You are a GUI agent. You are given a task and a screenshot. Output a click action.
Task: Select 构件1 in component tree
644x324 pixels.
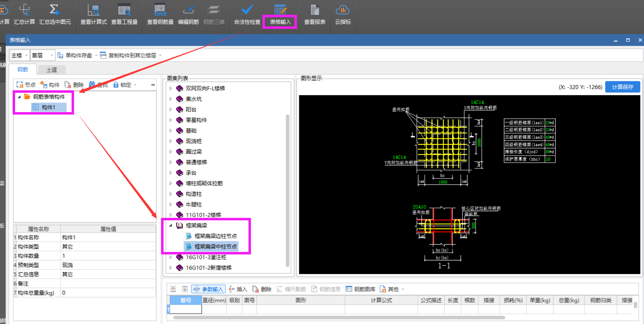coord(48,107)
